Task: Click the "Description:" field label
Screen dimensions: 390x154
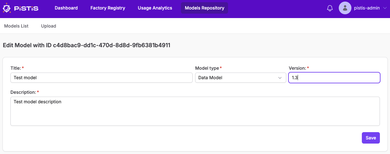Action: (25, 92)
